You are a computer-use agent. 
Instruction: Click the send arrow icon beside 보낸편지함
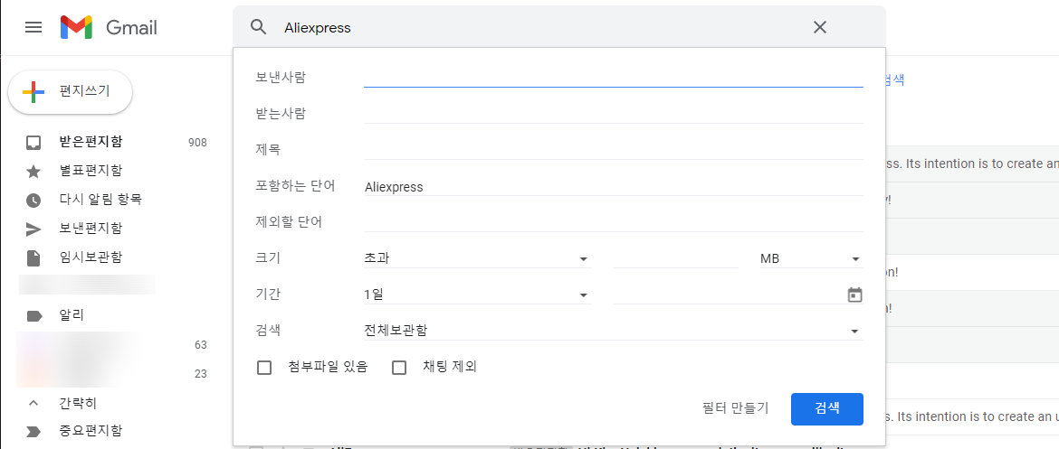point(33,229)
